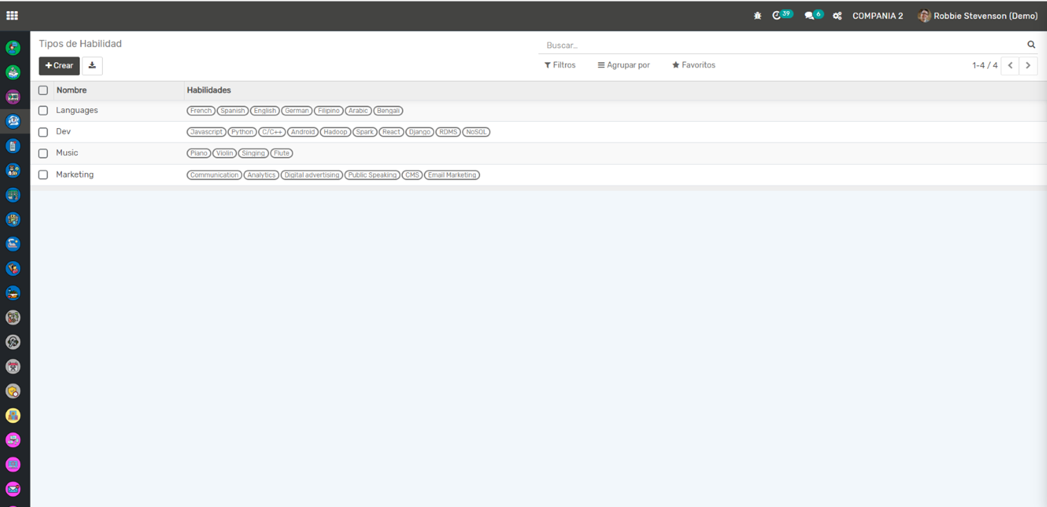Tick the checkbox for Music
The width and height of the screenshot is (1047, 507).
click(43, 154)
